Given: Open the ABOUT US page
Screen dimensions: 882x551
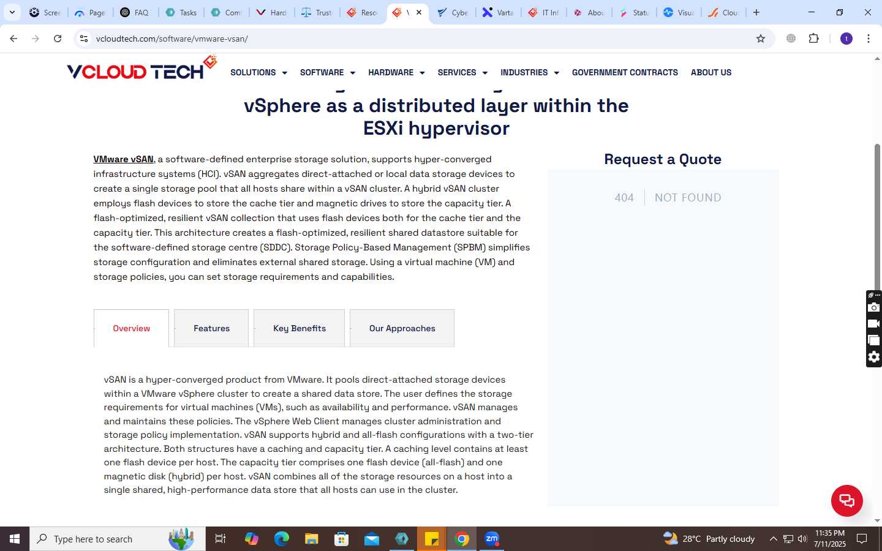Looking at the screenshot, I should 711,72.
